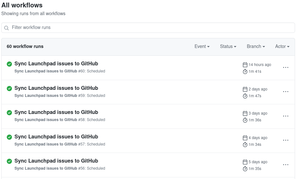Open the Branch filter dropdown

(256, 46)
